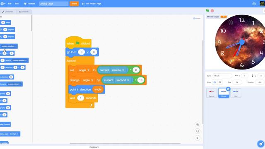Click See Project Page button
The height and width of the screenshot is (149, 265).
tap(92, 4)
